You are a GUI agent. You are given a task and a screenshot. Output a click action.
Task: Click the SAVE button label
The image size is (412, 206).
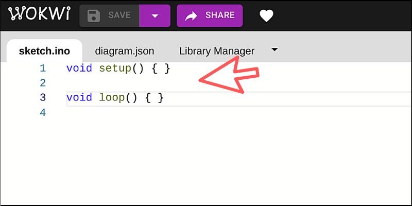coord(119,15)
